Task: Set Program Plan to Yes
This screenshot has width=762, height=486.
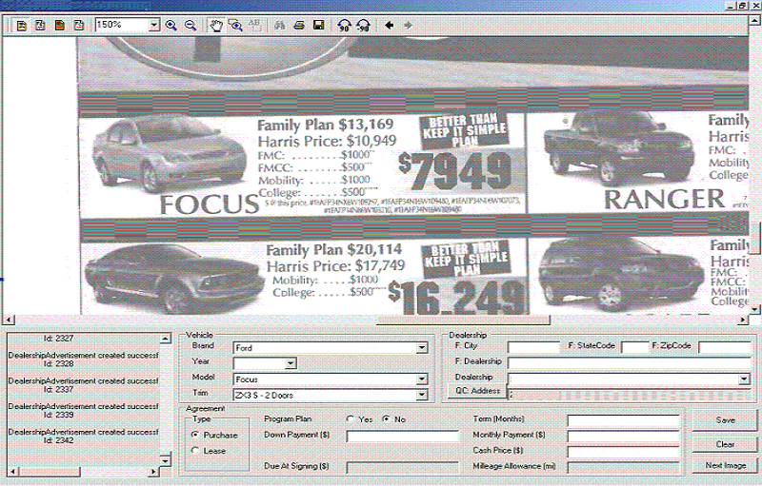Action: 350,418
